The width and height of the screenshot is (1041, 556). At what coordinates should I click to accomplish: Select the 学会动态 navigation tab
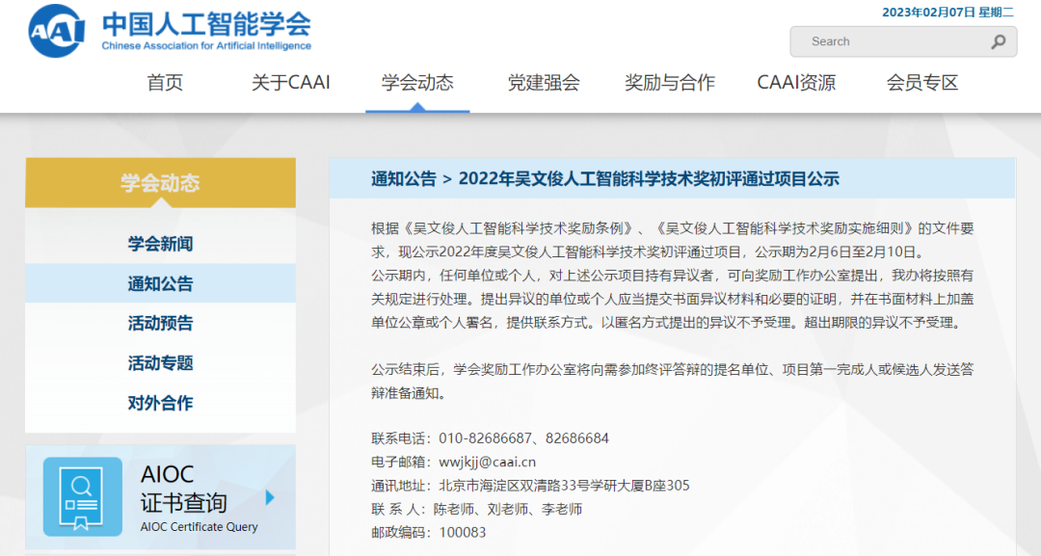click(417, 83)
